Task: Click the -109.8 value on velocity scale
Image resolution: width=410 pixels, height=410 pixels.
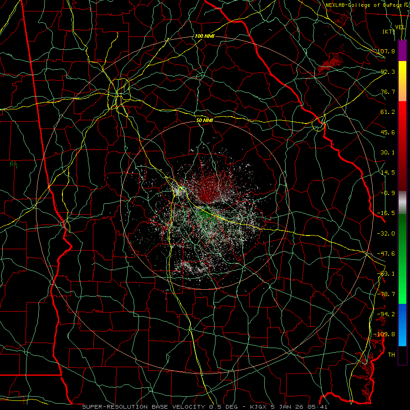Action: (384, 334)
